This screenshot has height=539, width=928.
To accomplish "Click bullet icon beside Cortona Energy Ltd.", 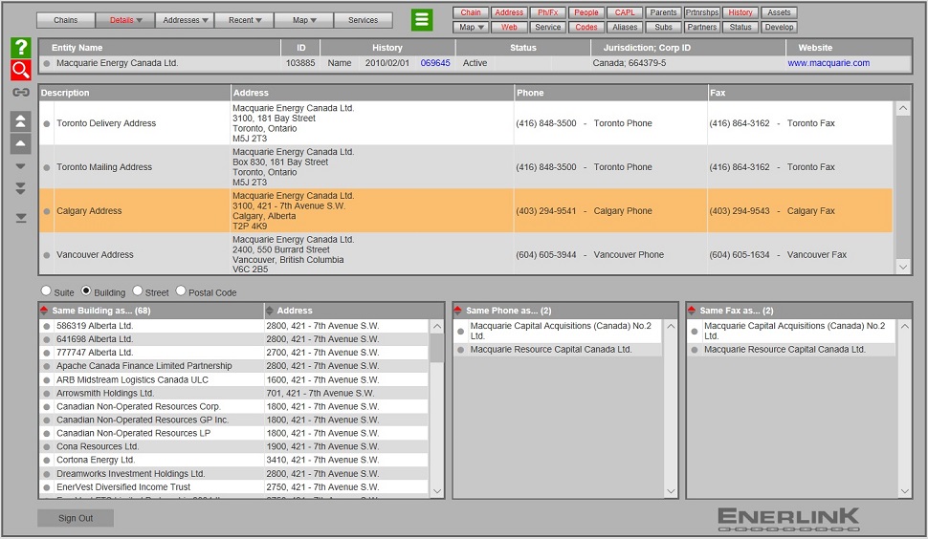I will [x=47, y=460].
